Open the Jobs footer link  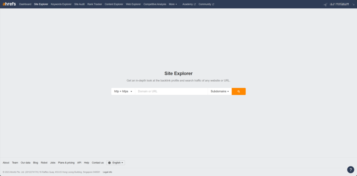click(53, 163)
